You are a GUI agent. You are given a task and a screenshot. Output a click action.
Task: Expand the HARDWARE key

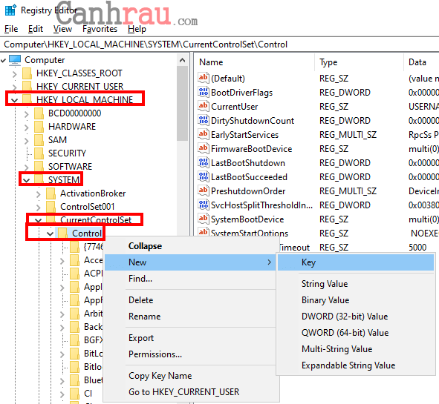[x=26, y=127]
